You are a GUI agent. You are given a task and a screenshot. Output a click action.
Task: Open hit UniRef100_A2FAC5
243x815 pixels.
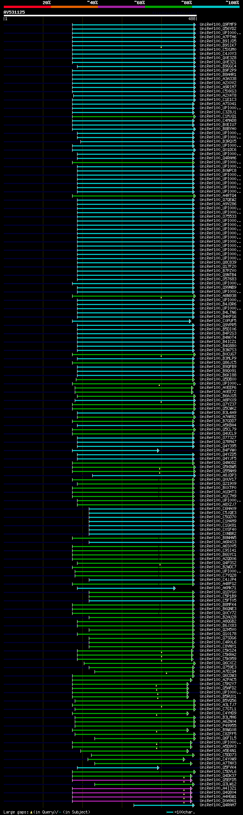[218, 680]
